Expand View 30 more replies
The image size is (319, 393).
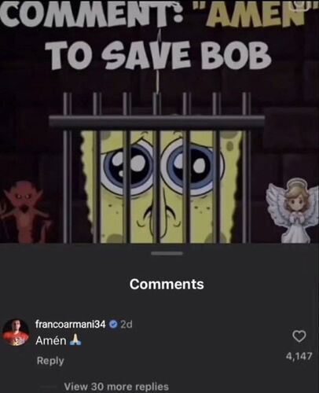click(x=116, y=387)
